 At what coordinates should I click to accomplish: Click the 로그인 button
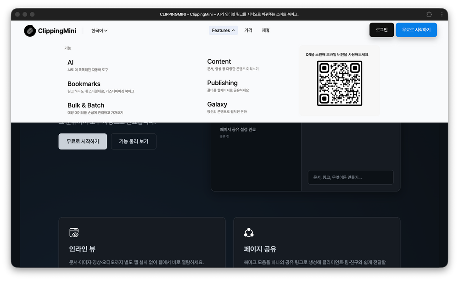coord(381,29)
